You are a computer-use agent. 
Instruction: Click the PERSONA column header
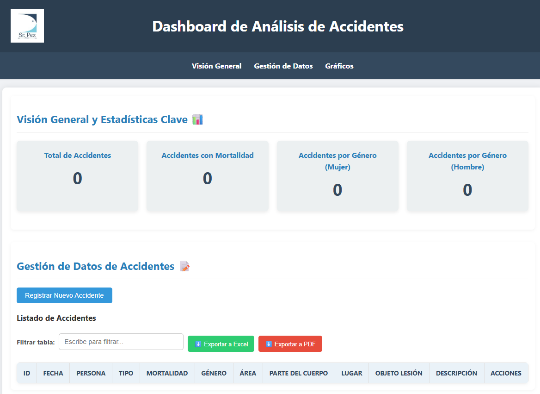coord(91,373)
